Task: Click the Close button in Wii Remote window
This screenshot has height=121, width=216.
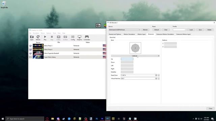Action: tap(210, 109)
